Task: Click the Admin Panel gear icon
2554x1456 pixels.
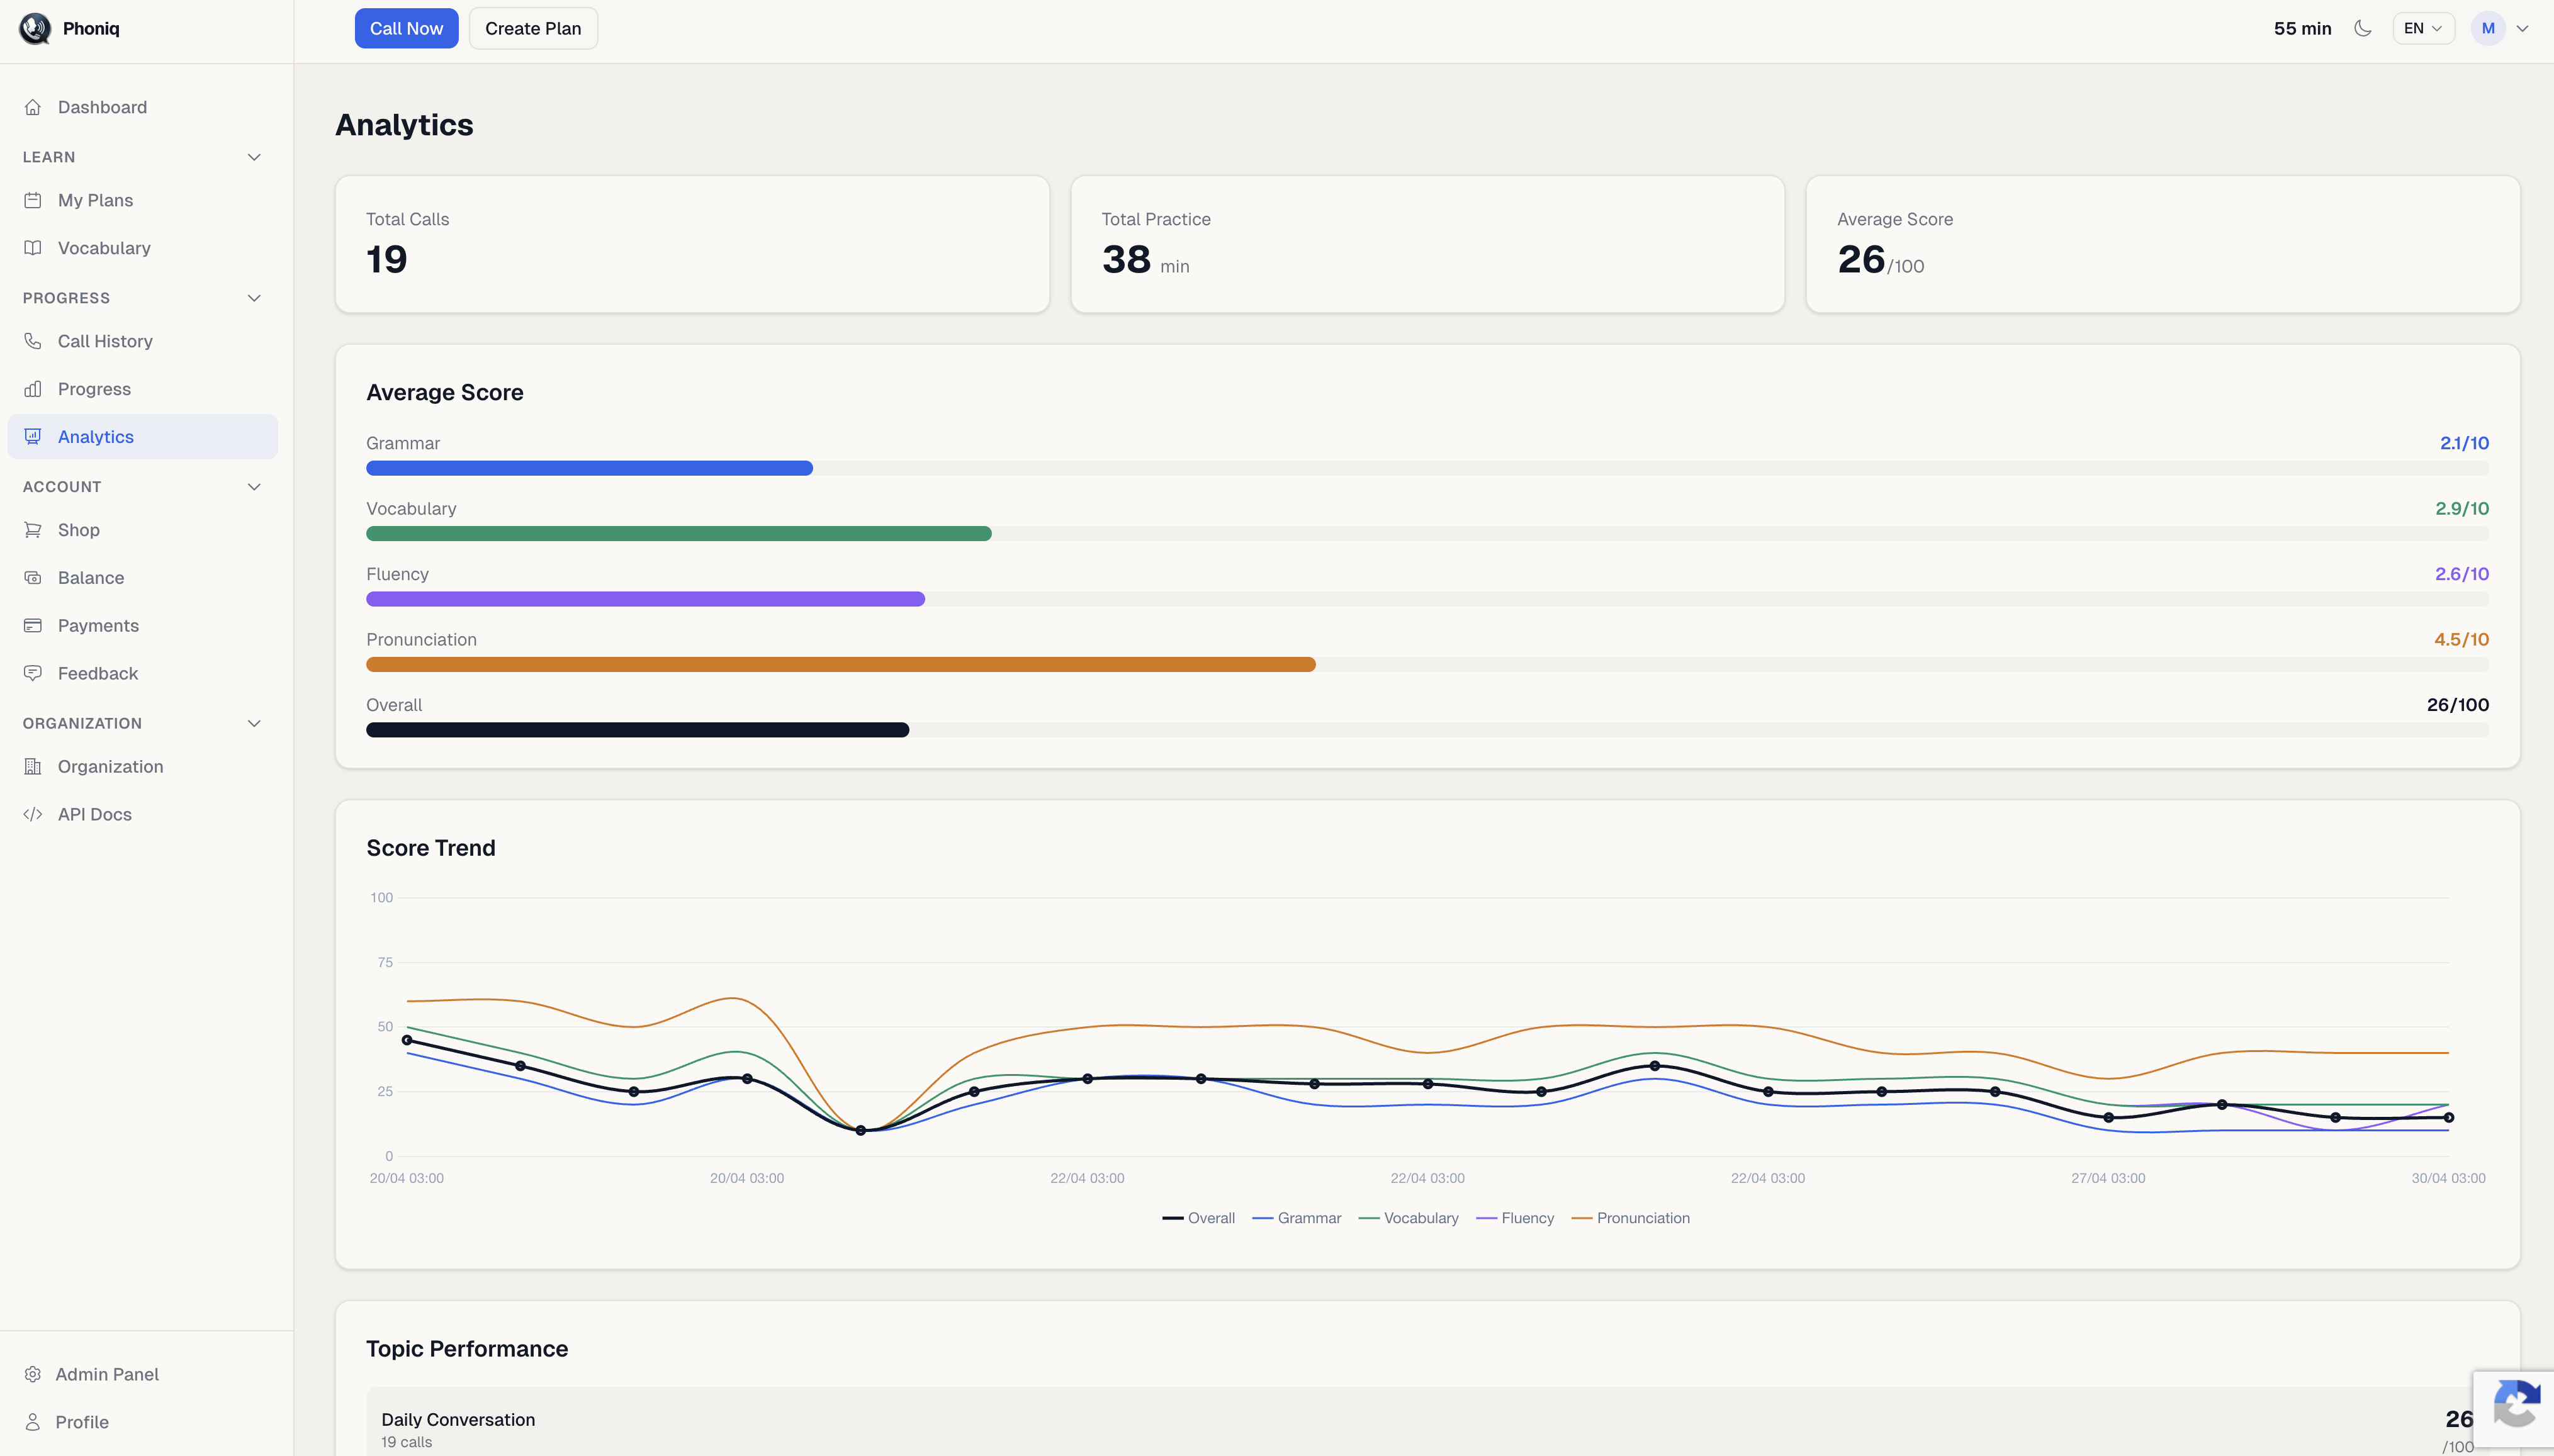Action: coord(33,1375)
